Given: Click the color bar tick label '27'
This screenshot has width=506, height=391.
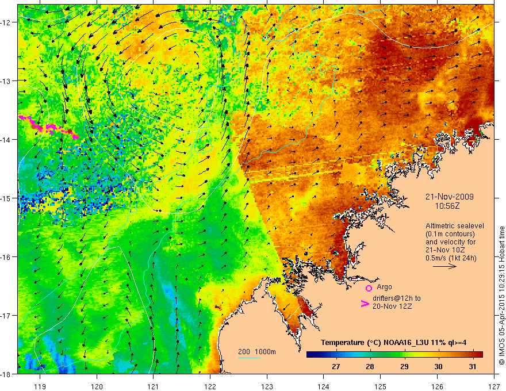Looking at the screenshot, I should [336, 366].
